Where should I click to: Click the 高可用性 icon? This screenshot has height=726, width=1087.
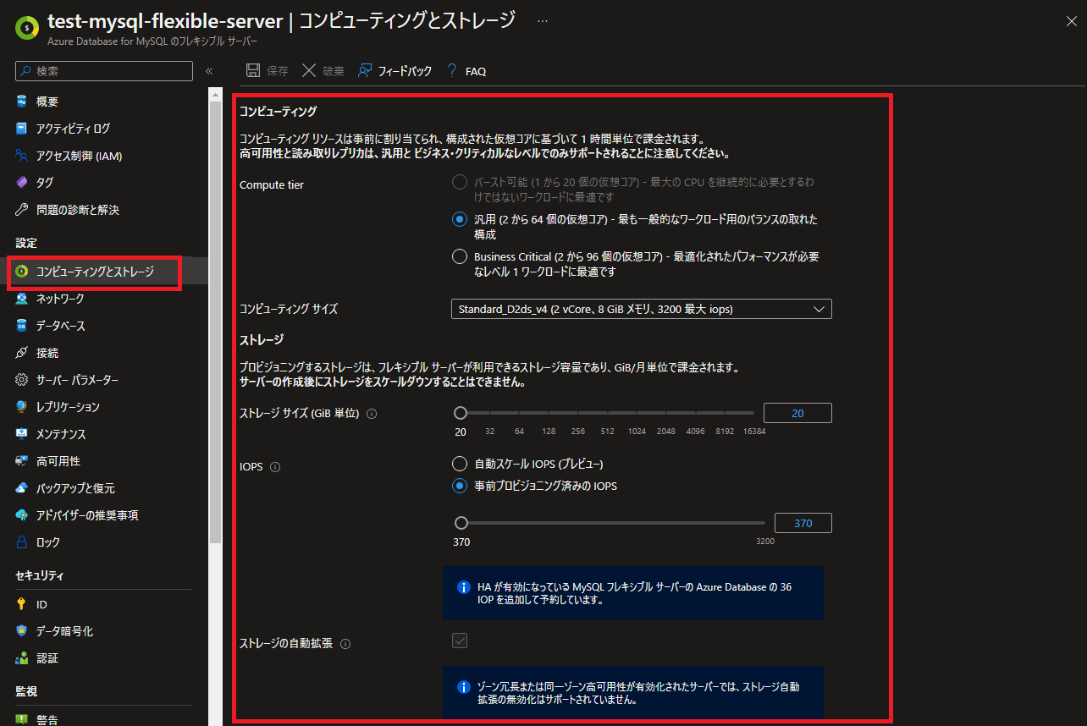tap(22, 461)
